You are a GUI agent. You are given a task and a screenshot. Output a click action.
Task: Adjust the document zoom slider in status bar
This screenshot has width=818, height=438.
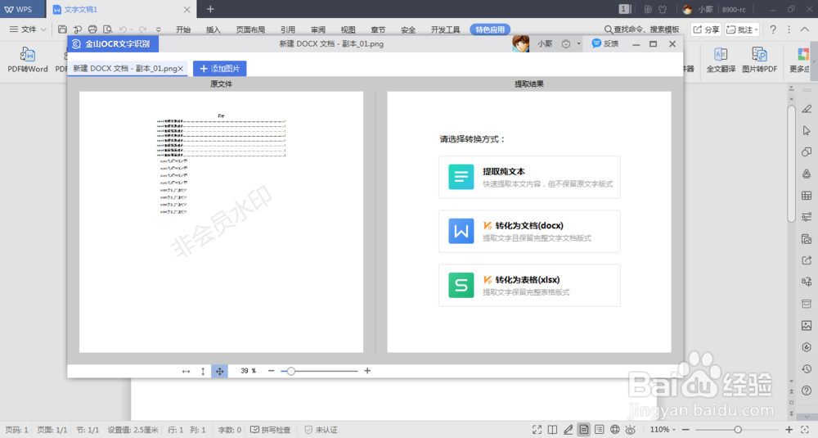(x=738, y=430)
